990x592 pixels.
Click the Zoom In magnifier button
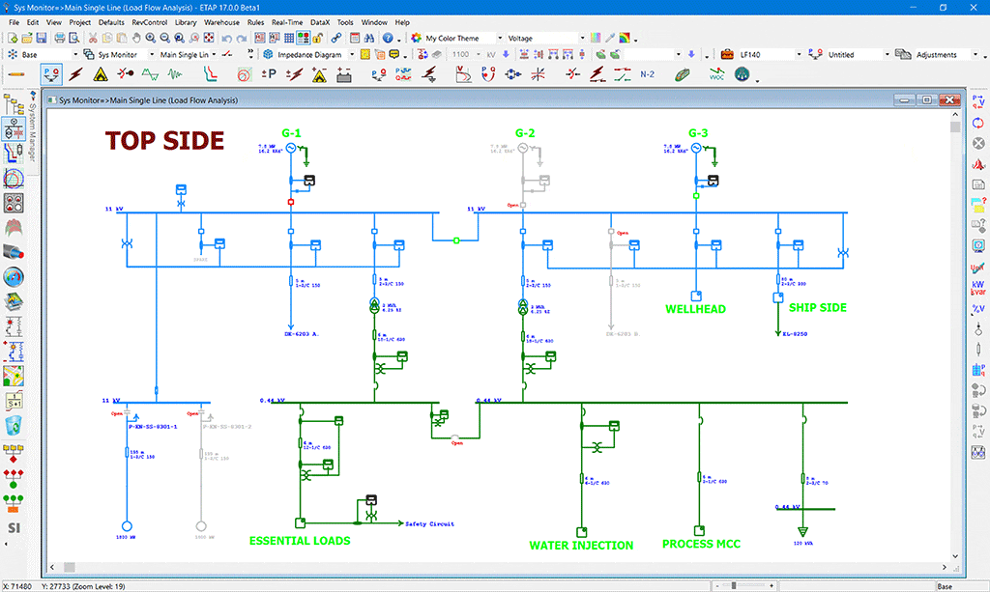coord(150,36)
